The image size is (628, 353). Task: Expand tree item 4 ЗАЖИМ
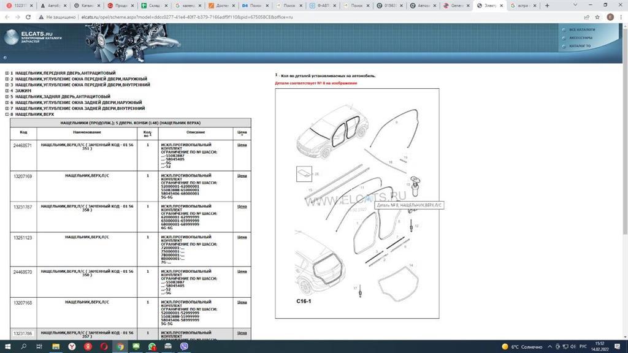[x=7, y=91]
